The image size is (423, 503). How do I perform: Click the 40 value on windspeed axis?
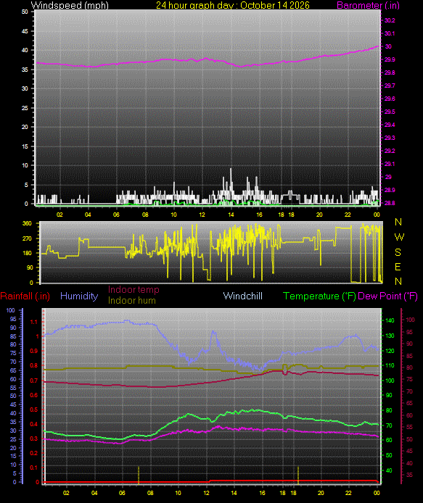pos(25,50)
